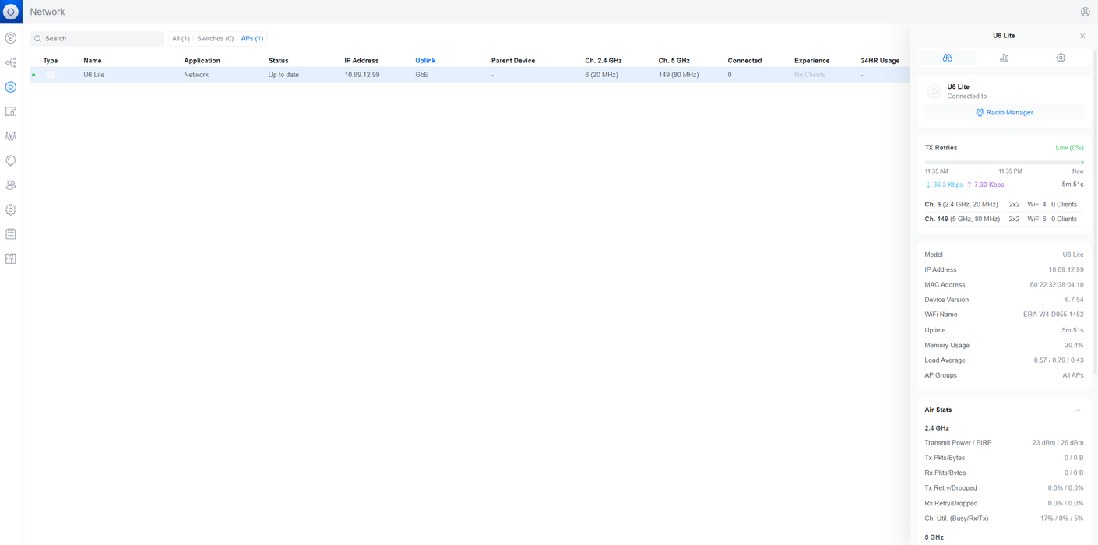Collapse the Air Stats section

1078,410
